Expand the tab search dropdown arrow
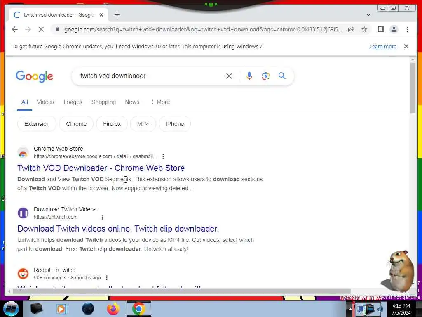422x317 pixels. (x=368, y=15)
